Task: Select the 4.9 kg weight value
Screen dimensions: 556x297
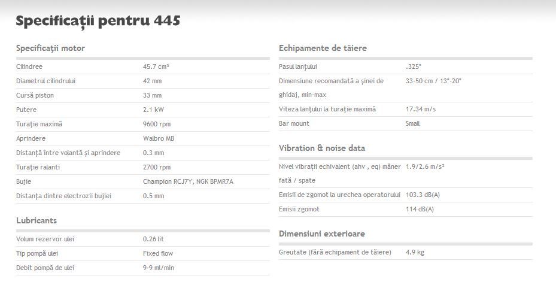Action: (415, 252)
